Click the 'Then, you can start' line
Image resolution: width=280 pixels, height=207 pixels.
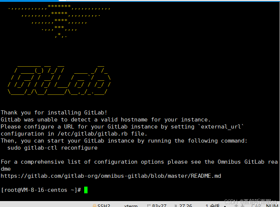point(124,141)
